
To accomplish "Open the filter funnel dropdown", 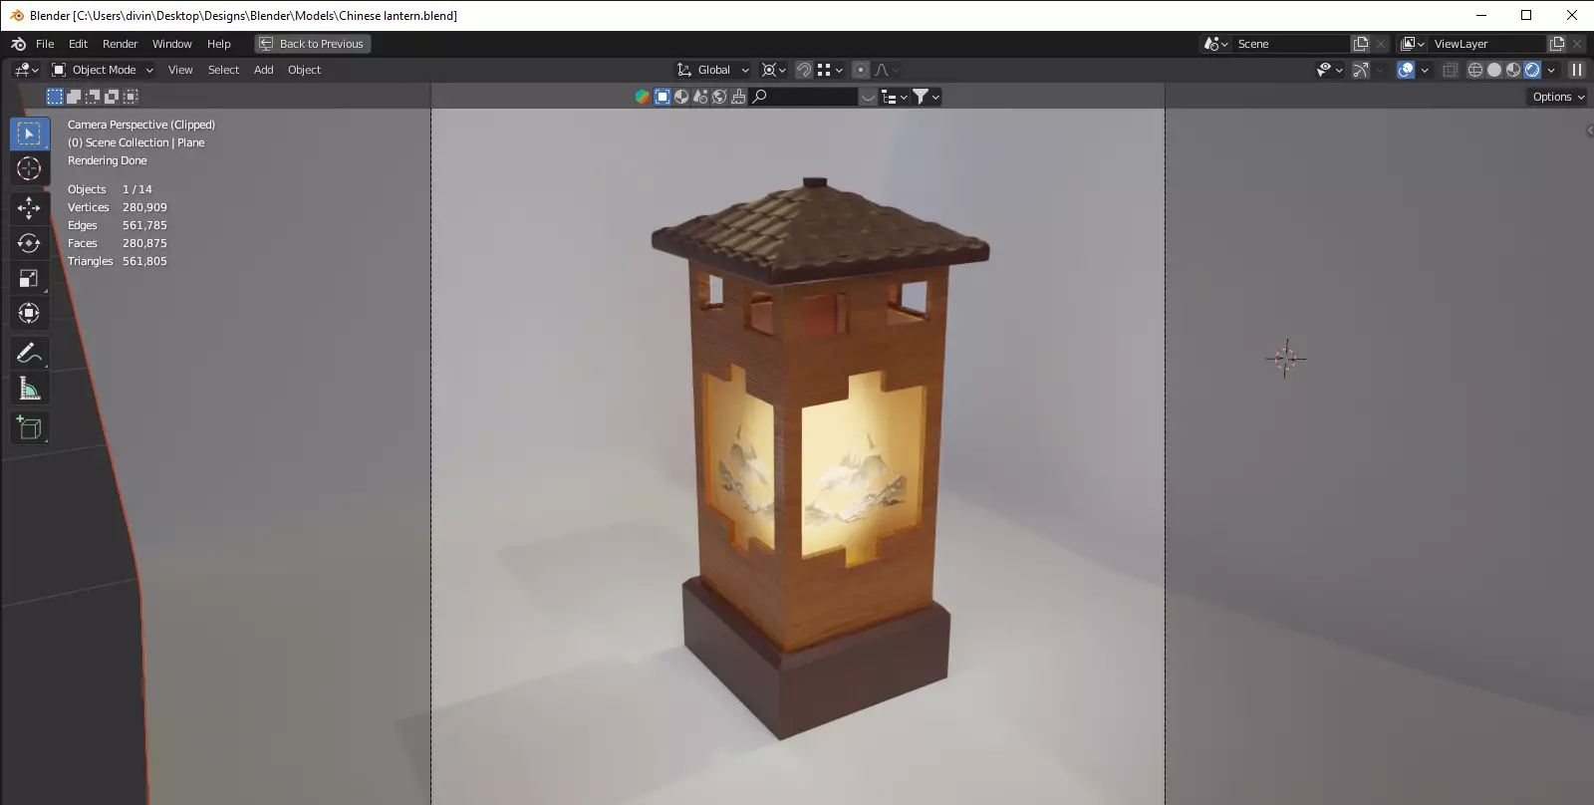I will tap(927, 97).
